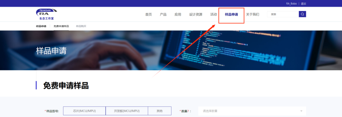The height and width of the screenshot is (117, 342).
Task: Click the magnifier search button
Action: pos(302,14)
